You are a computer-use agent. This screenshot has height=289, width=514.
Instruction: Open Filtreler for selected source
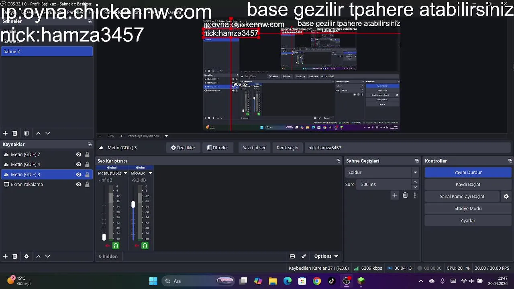coord(218,148)
